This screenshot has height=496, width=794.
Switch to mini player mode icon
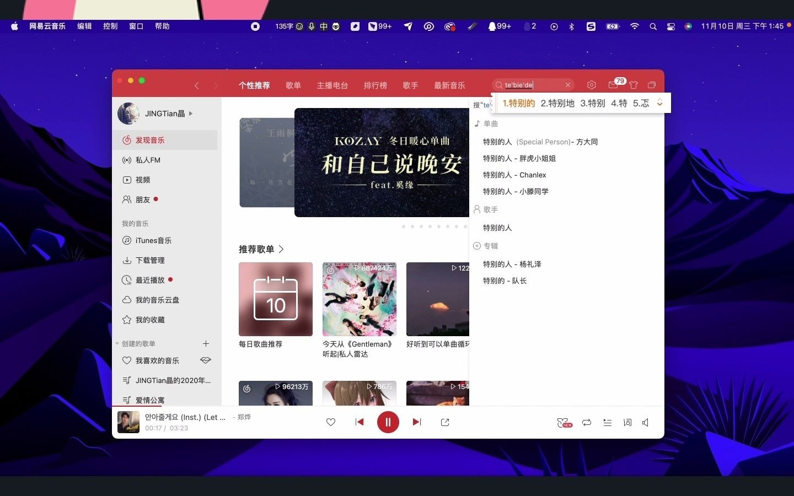click(652, 85)
